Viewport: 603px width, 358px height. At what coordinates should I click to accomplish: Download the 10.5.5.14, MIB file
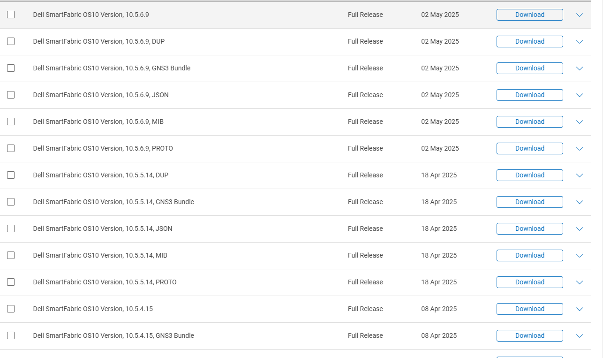pos(530,255)
